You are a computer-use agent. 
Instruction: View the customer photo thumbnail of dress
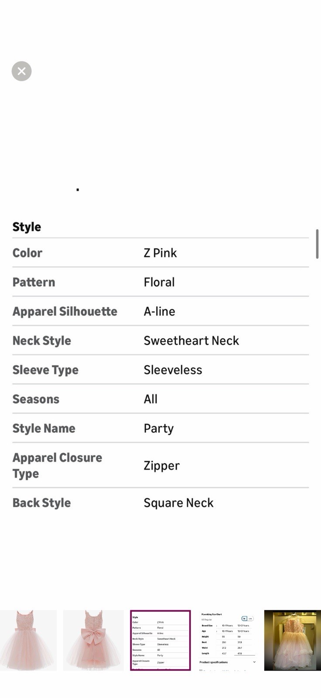(293, 640)
